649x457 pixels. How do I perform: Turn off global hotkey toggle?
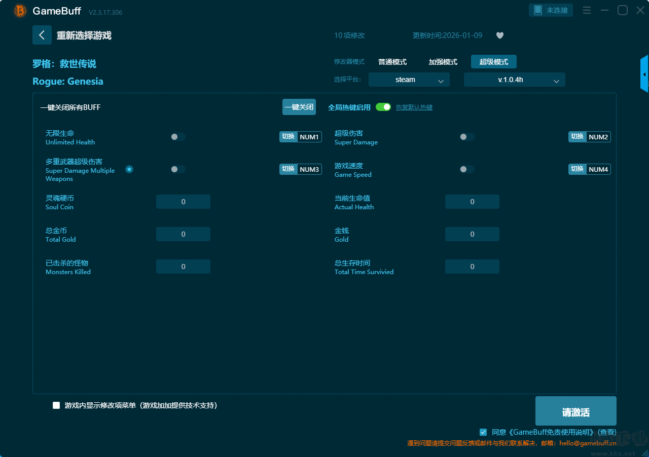[383, 107]
